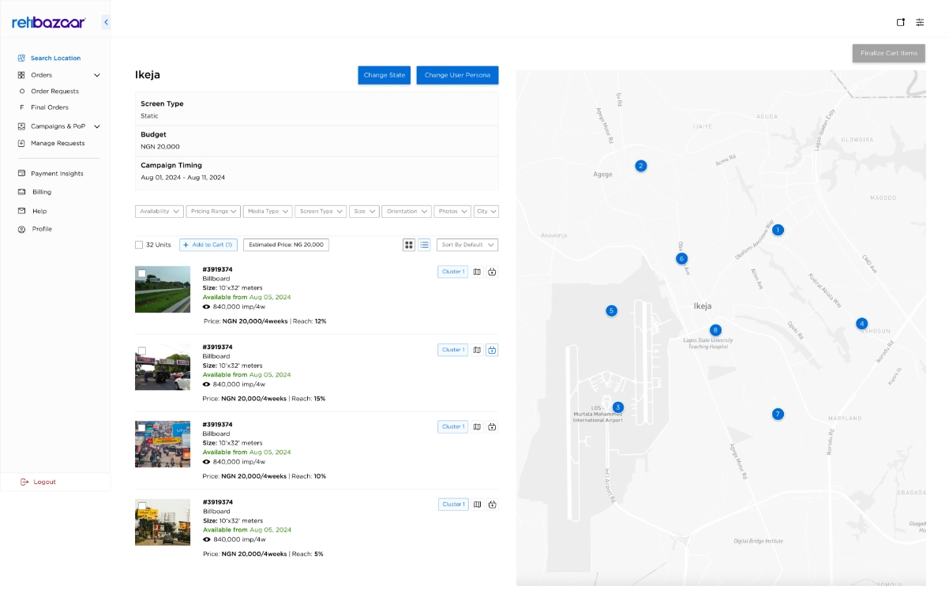Select map marker 8 near Teaching Hospital

click(715, 330)
